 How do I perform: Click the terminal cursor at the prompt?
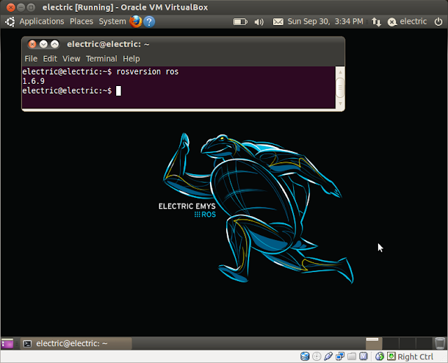tap(118, 91)
